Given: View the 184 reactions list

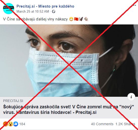Looking at the screenshot, I should (x=22, y=124).
